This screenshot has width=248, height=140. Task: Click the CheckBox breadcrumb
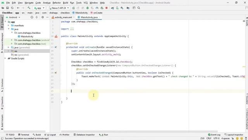tap(7, 13)
